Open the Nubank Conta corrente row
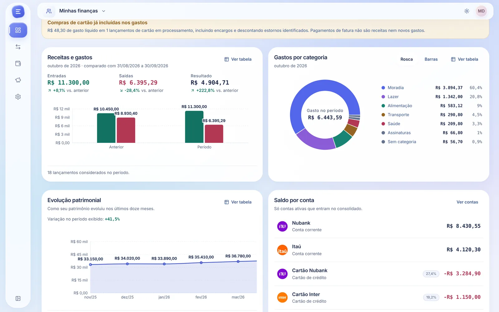499x312 pixels. pos(379,226)
